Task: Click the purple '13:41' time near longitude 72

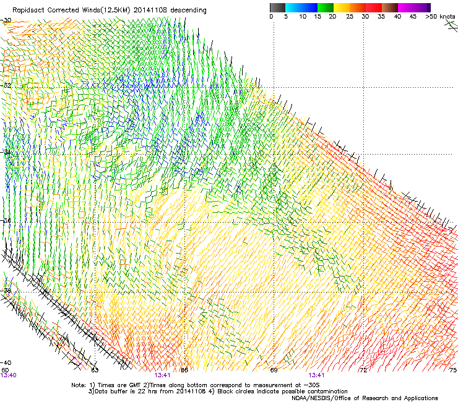Action: pos(317,375)
